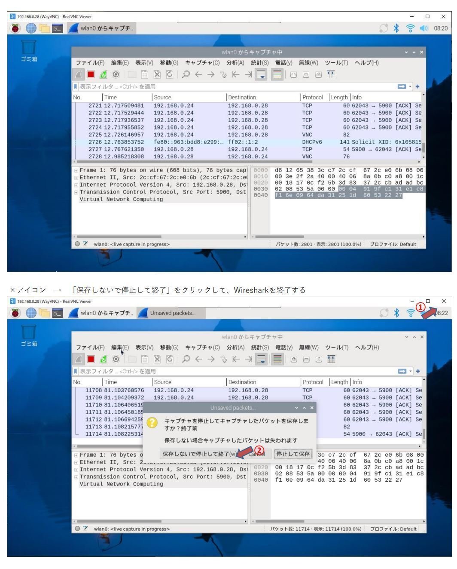Jump to the last packet
This screenshot has width=457, height=569.
click(248, 74)
